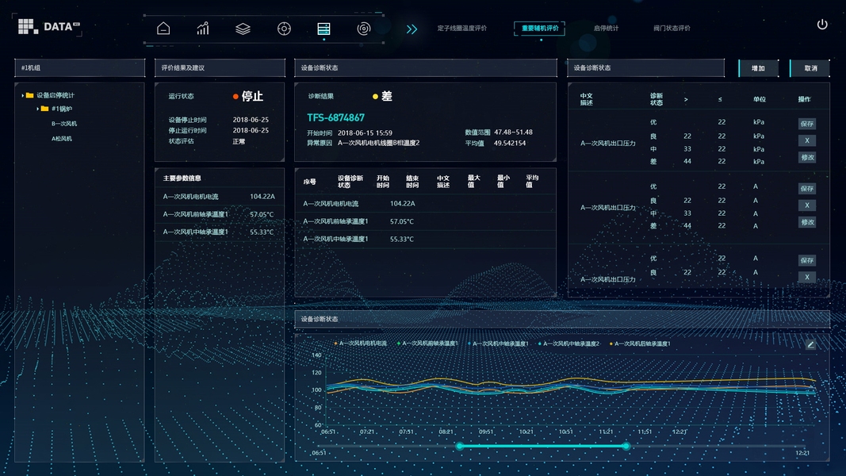This screenshot has width=846, height=476.
Task: Click the left handle of the time range slider
Action: click(x=459, y=446)
